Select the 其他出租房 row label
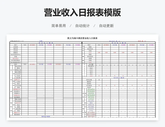Viewport: 165px width, 127px height. [91, 117]
